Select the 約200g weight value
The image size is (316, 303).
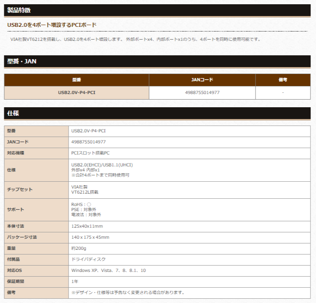pyautogui.click(x=79, y=248)
